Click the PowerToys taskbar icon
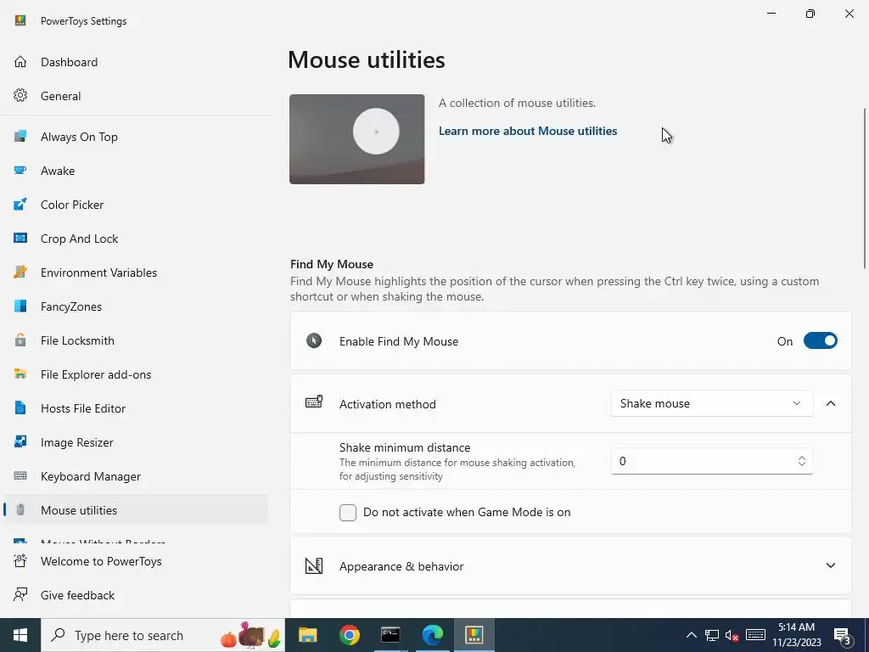Image resolution: width=869 pixels, height=652 pixels. click(x=474, y=635)
